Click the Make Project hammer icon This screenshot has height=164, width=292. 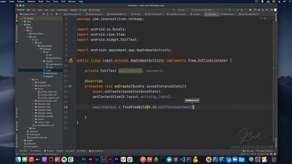point(174,10)
